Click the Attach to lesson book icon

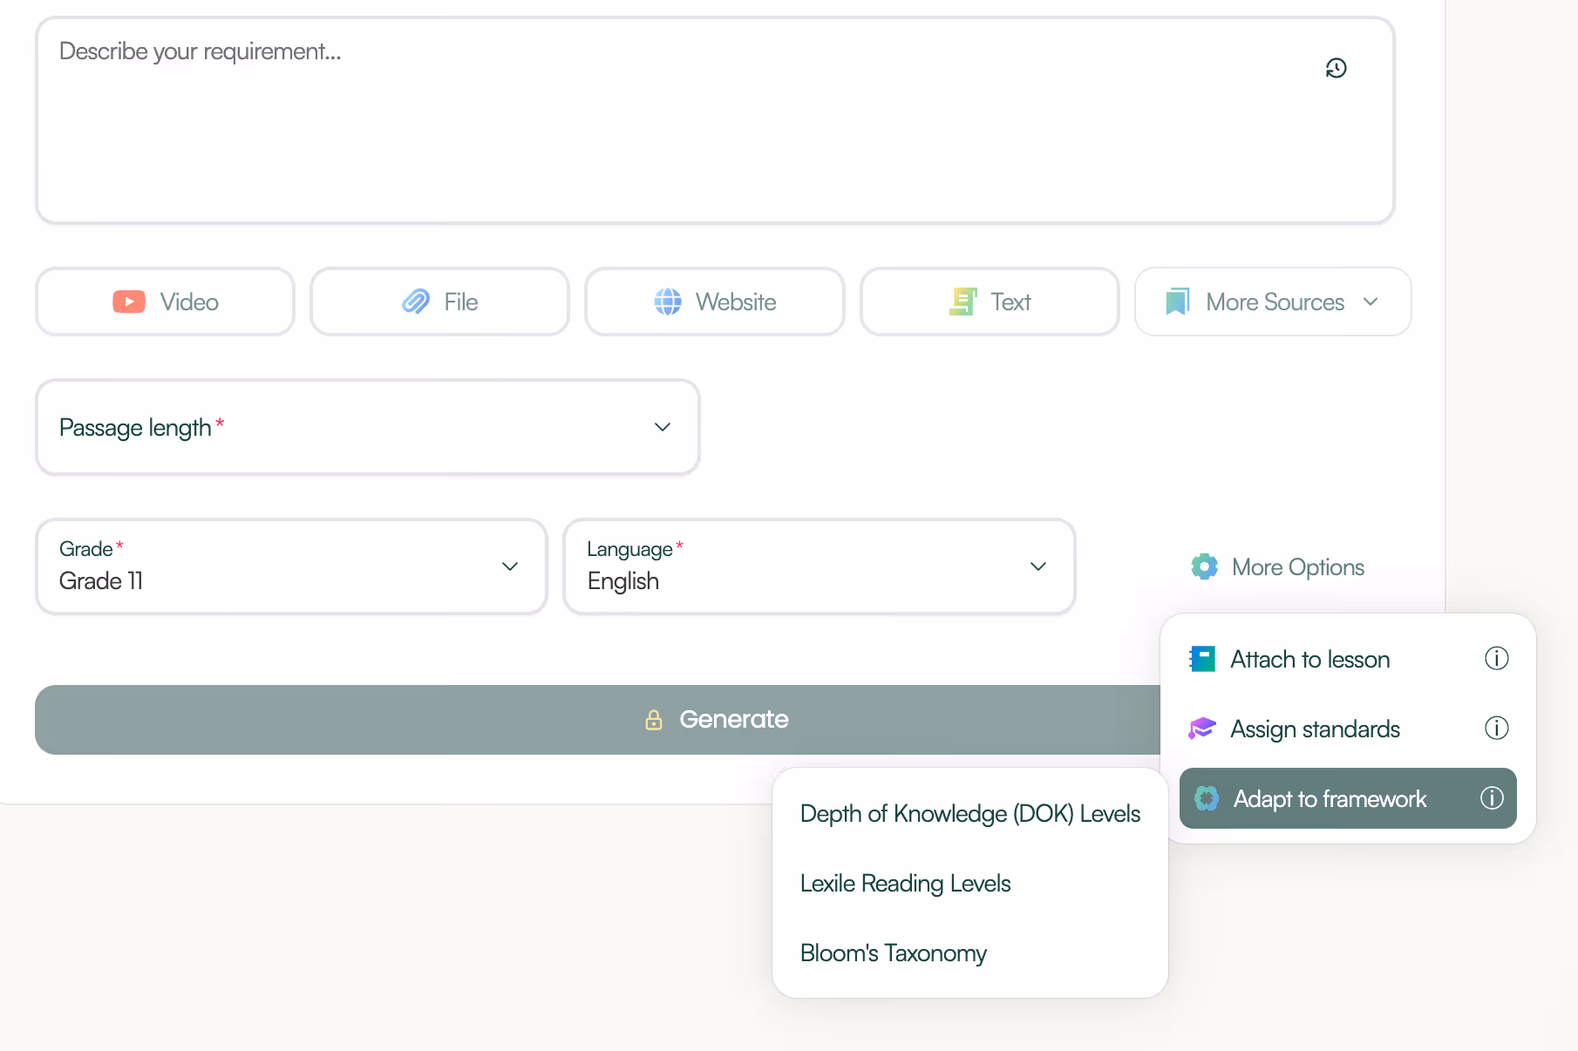[1202, 659]
